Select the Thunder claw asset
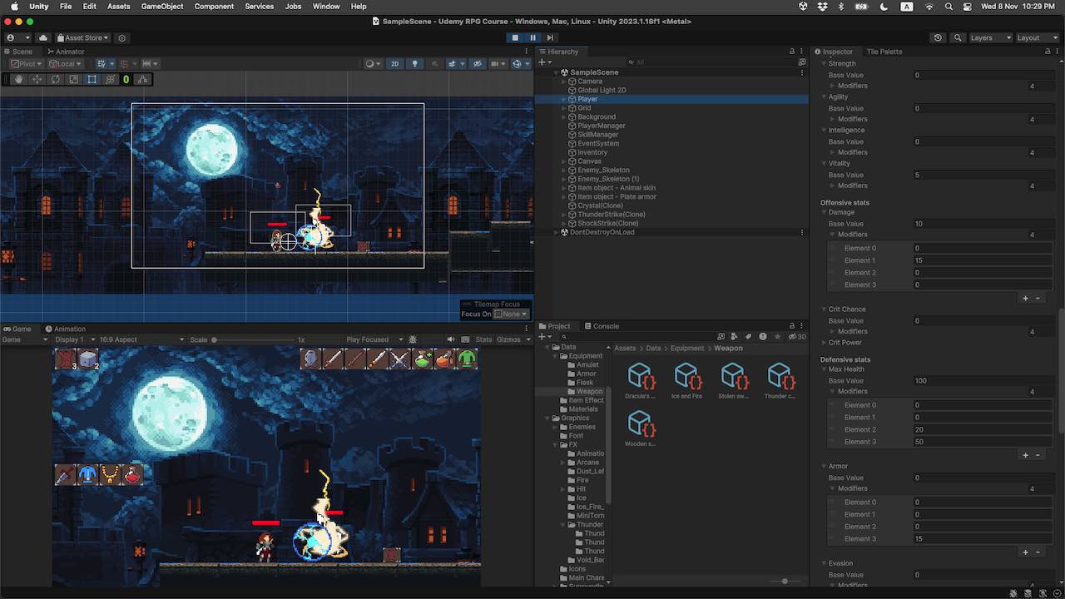The width and height of the screenshot is (1065, 599). (780, 382)
